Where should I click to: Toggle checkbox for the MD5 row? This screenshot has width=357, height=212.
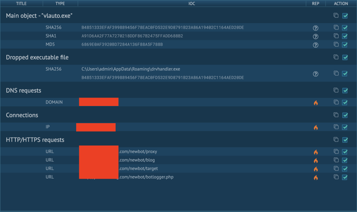pos(345,44)
